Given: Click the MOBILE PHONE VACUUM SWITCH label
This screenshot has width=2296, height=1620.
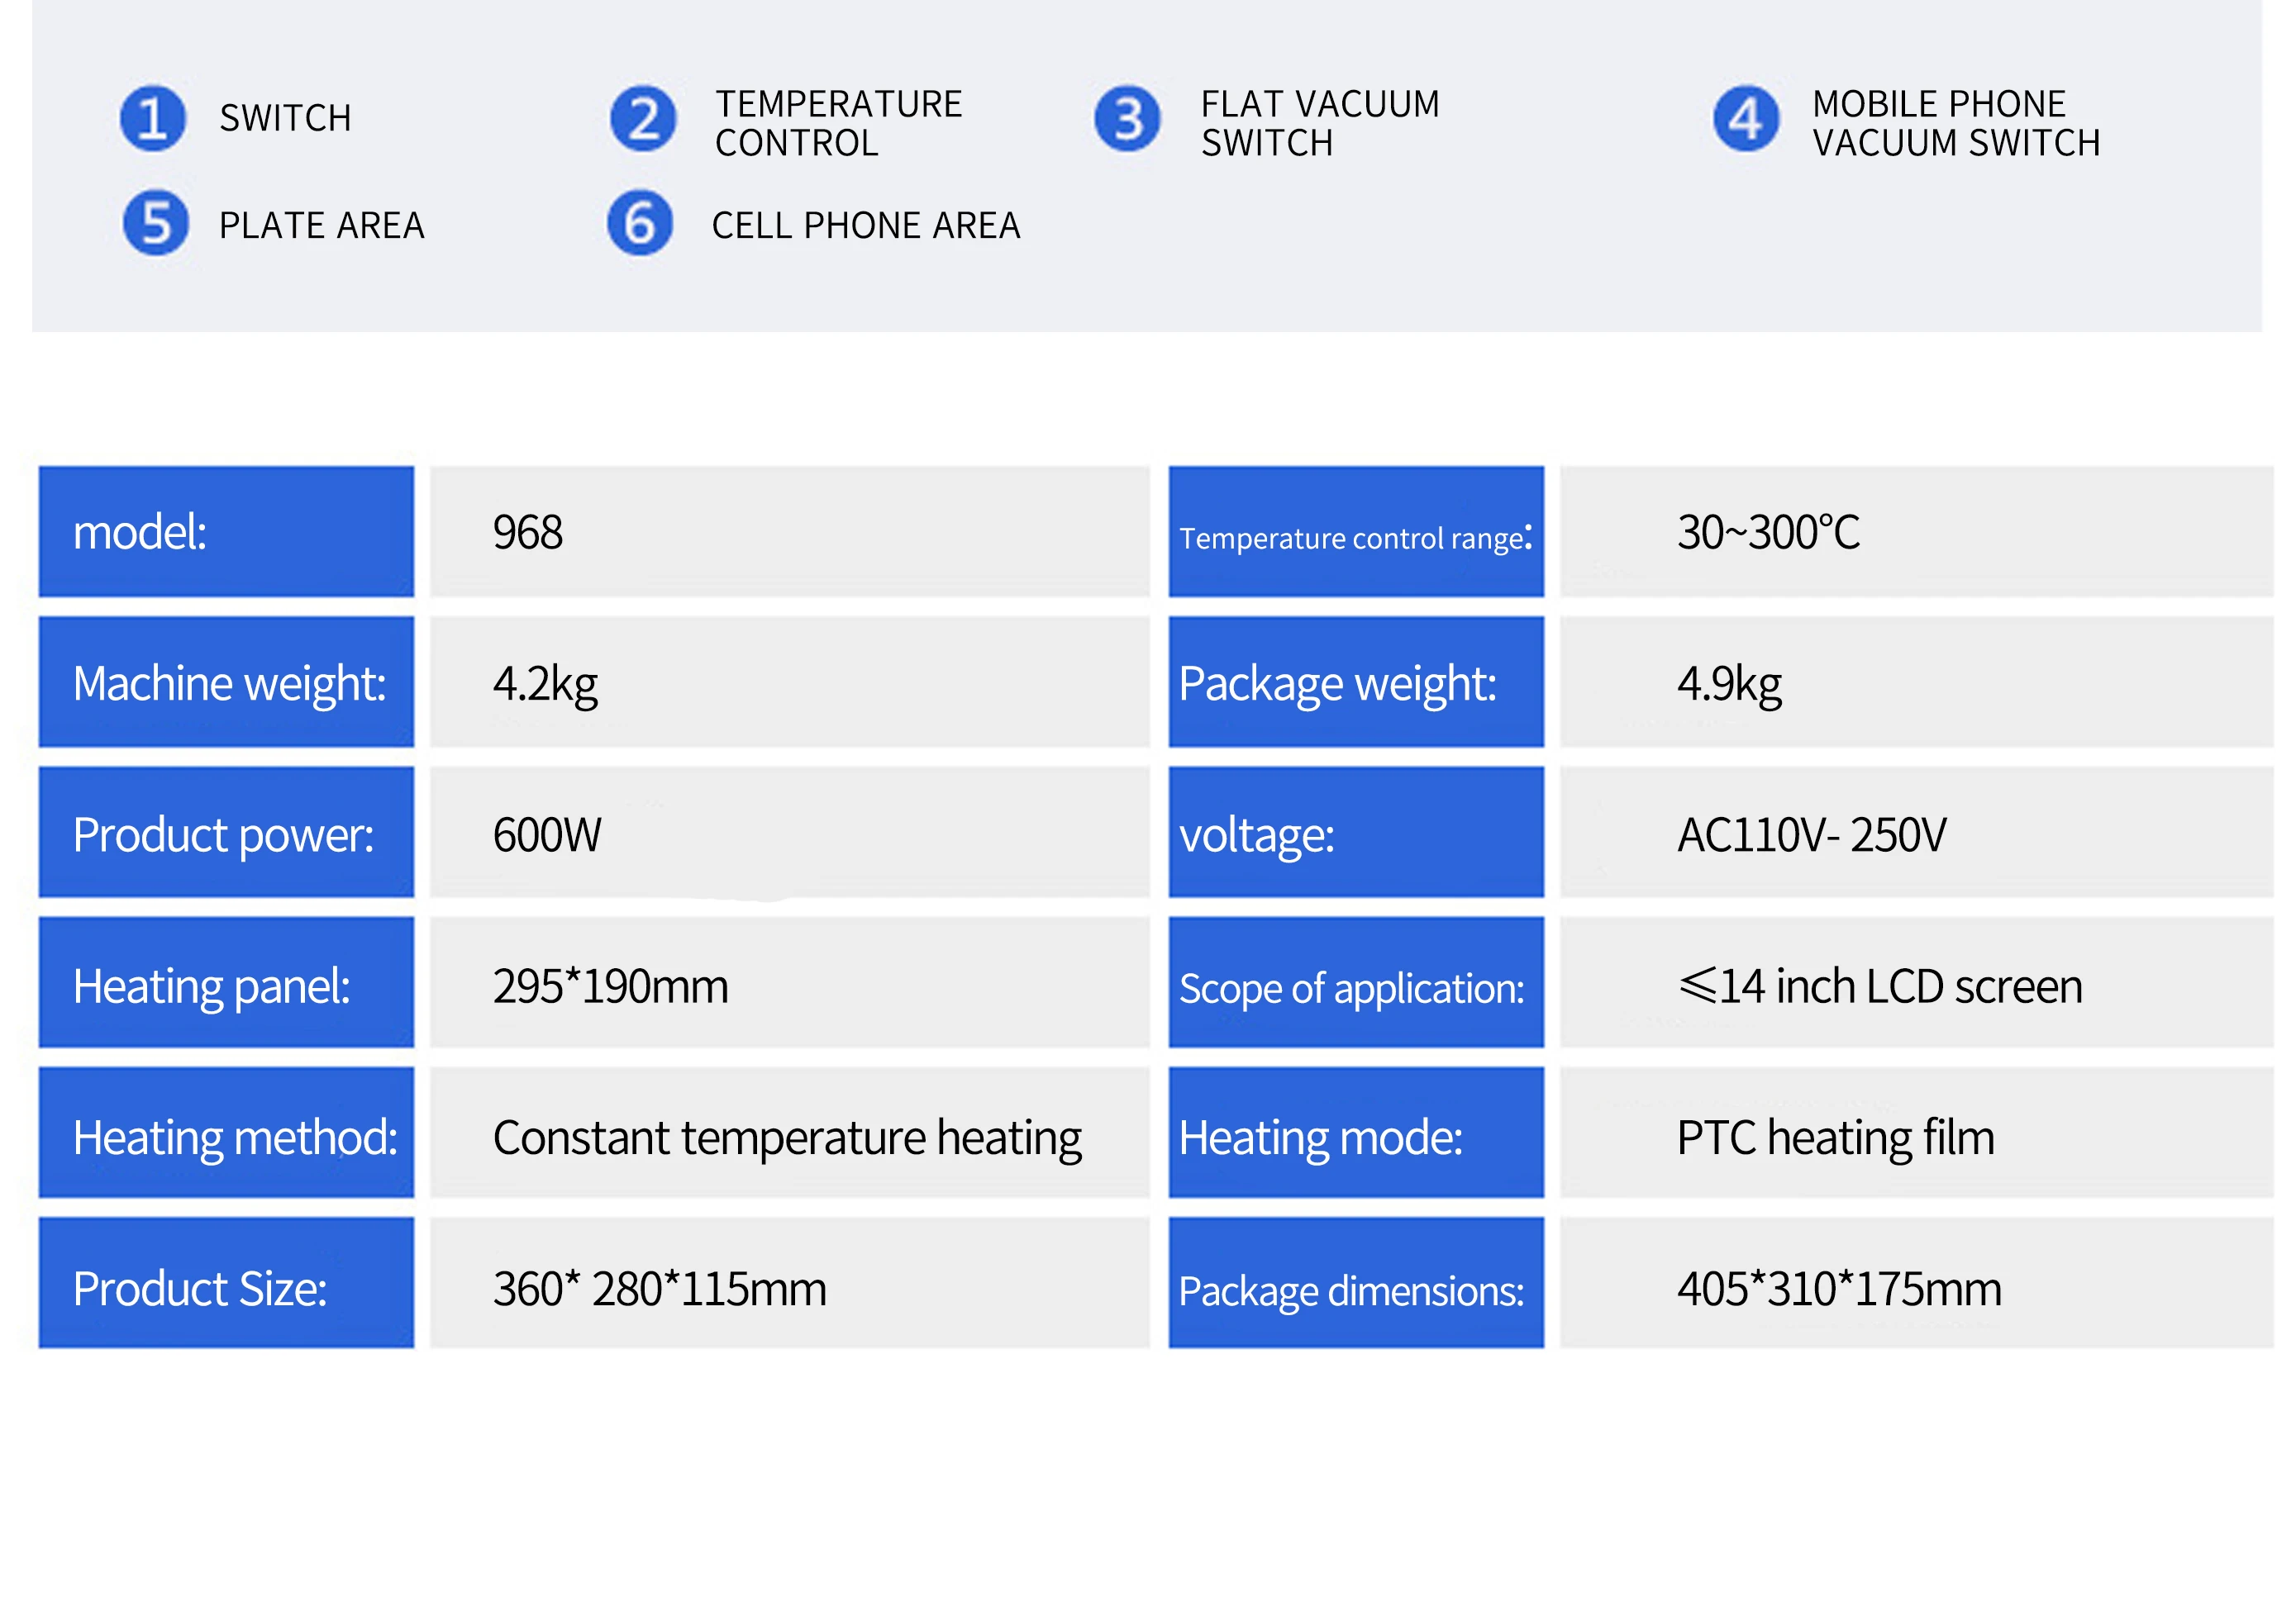Looking at the screenshot, I should (x=1955, y=123).
